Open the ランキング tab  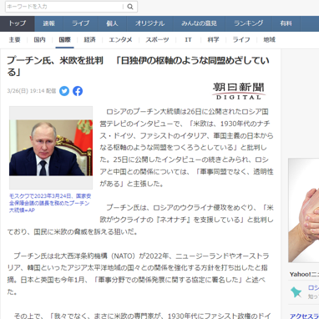coord(249,23)
